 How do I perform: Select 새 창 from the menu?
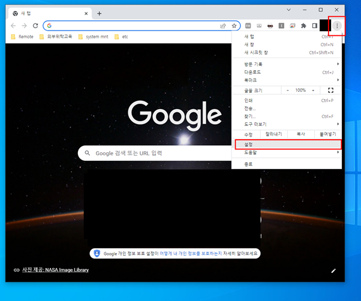tap(287, 44)
